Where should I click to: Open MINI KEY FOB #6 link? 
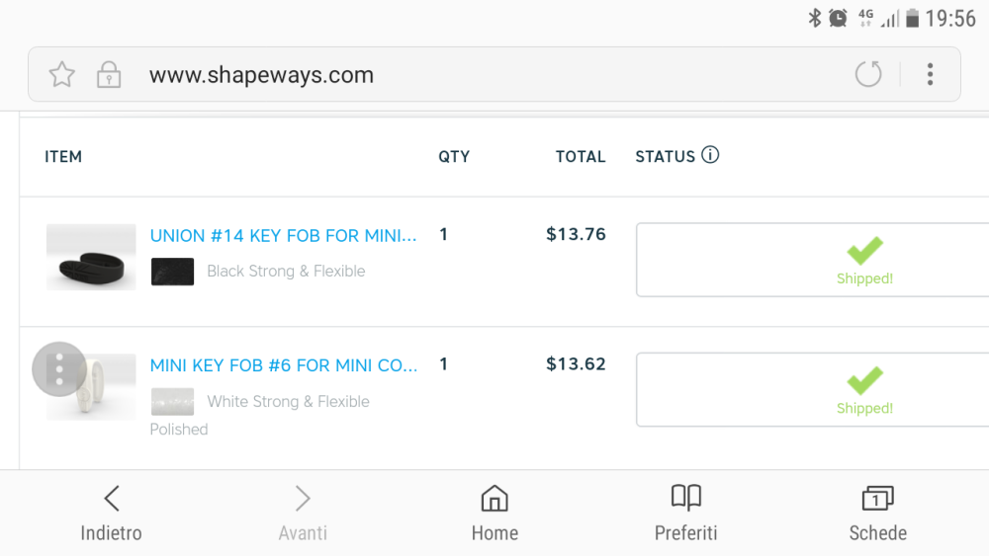click(284, 365)
